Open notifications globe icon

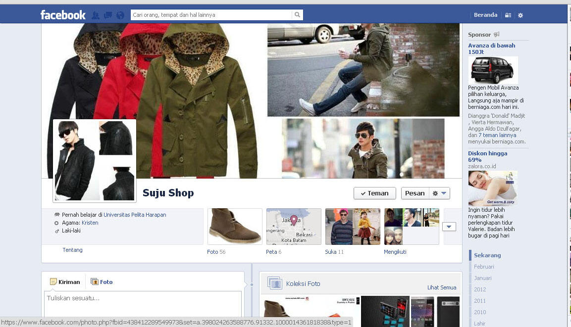[120, 15]
